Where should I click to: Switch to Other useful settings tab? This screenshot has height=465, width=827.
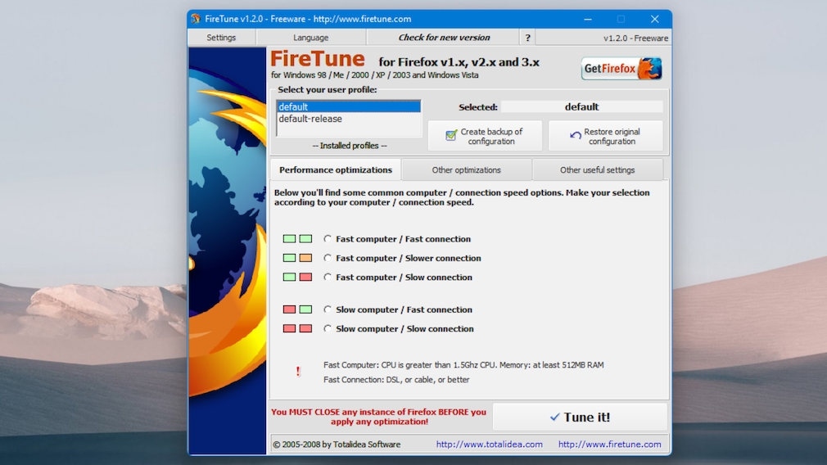597,170
